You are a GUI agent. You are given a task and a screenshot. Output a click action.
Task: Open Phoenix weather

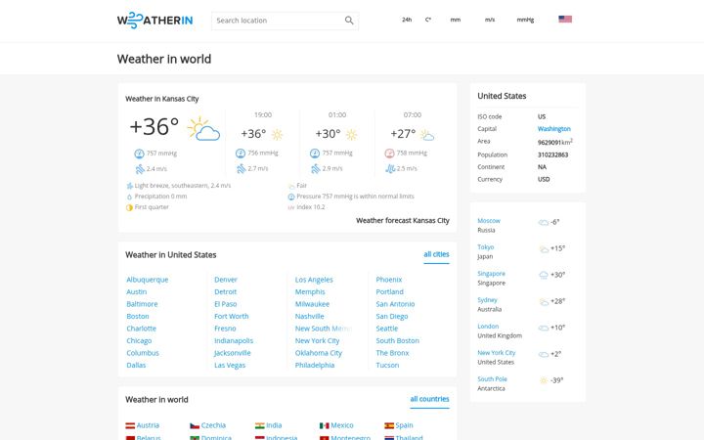(389, 280)
